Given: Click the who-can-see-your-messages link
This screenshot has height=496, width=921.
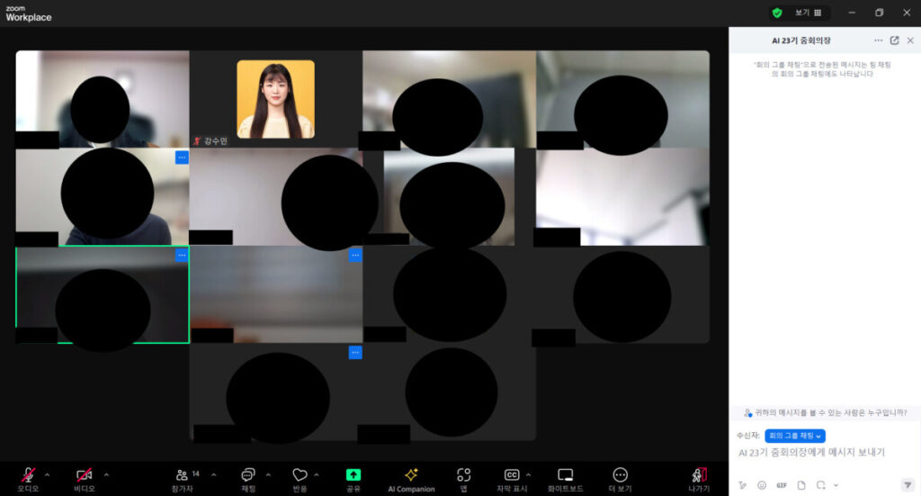Looking at the screenshot, I should click(825, 412).
